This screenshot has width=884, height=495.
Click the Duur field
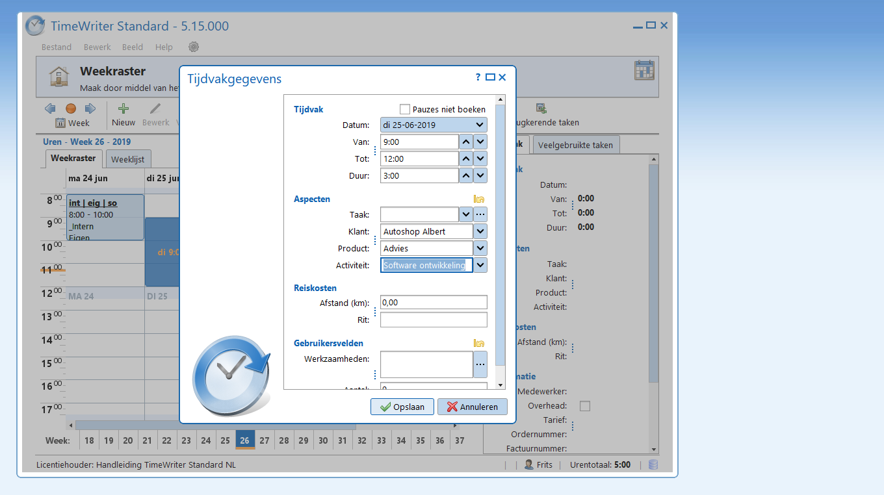click(419, 175)
